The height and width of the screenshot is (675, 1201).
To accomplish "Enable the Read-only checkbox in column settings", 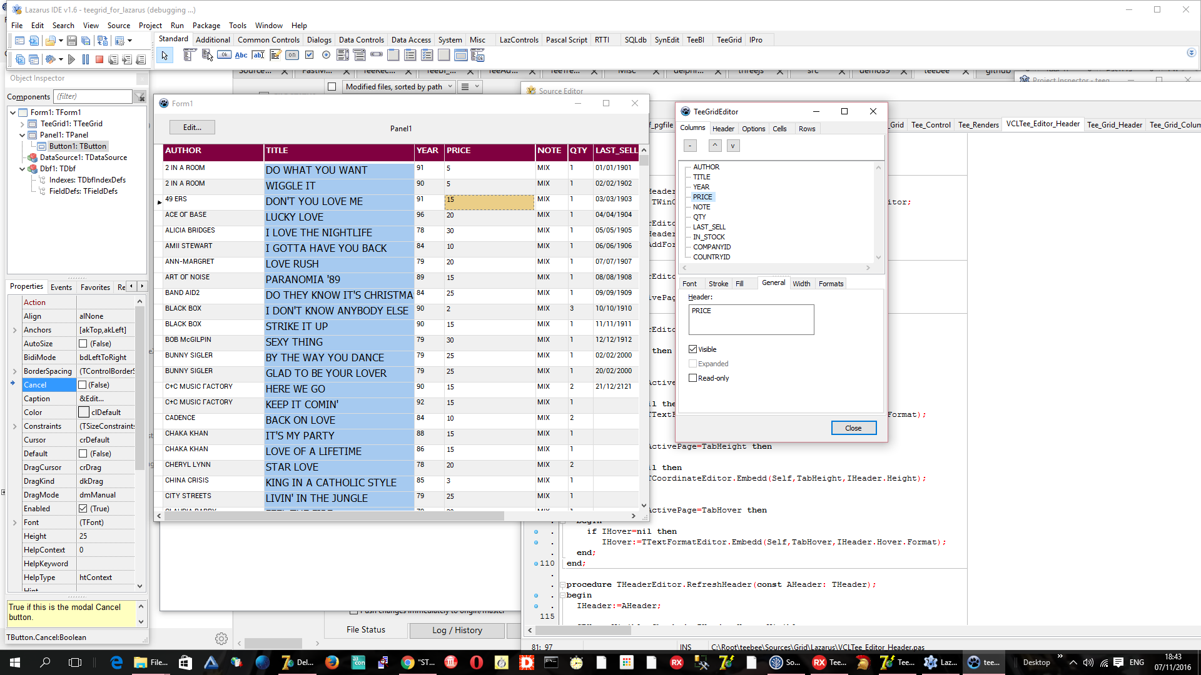I will [x=692, y=377].
